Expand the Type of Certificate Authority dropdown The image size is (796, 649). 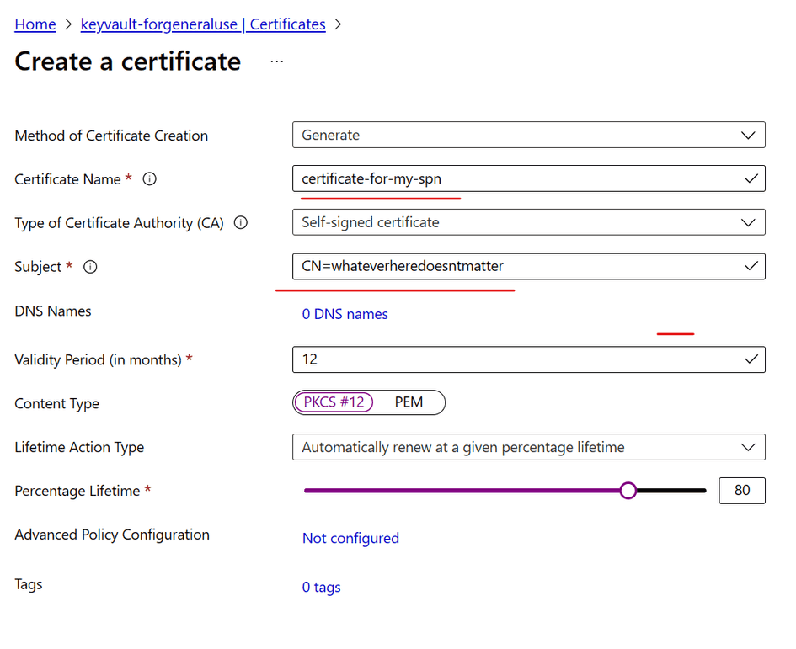(749, 222)
